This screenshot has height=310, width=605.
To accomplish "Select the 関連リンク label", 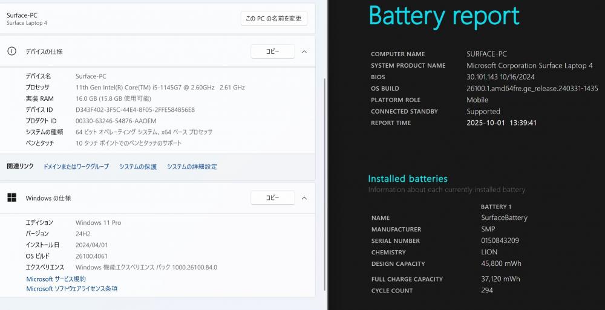I will tap(21, 166).
